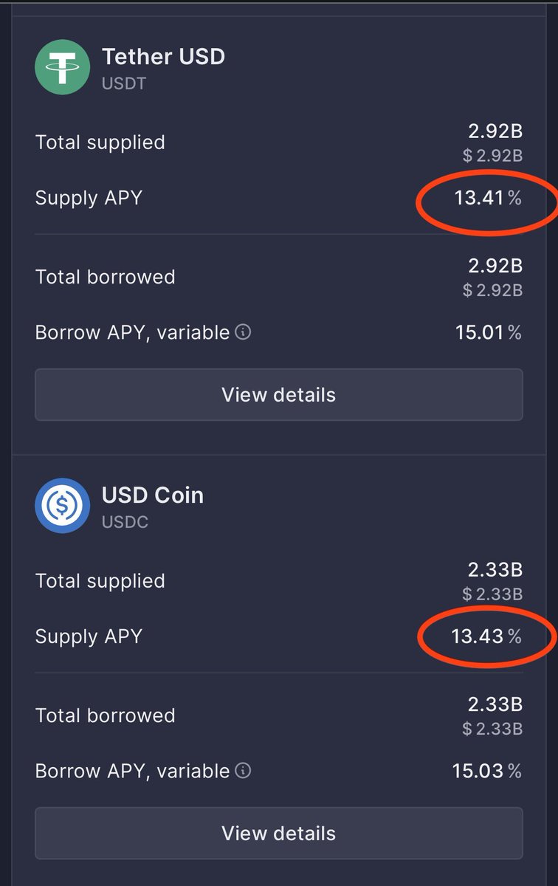Open View details for Tether USD
Viewport: 558px width, 886px height.
[x=278, y=395]
